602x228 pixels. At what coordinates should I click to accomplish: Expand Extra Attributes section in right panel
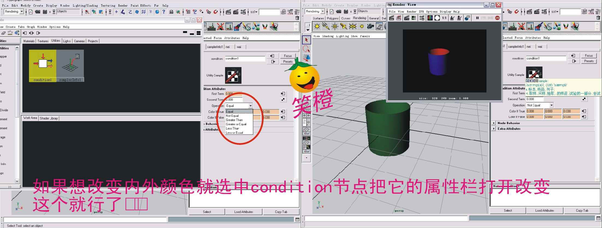coord(494,129)
